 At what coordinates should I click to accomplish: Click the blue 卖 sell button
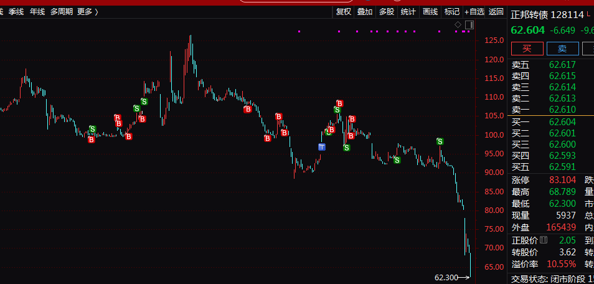tap(563, 49)
